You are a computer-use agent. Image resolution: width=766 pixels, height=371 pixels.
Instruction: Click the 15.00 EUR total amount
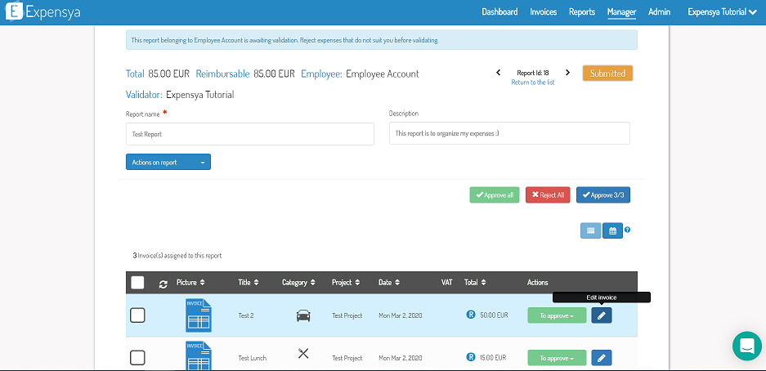[x=494, y=358]
